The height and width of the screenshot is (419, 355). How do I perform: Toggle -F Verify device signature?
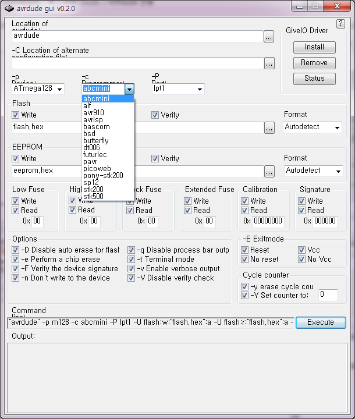pyautogui.click(x=16, y=269)
